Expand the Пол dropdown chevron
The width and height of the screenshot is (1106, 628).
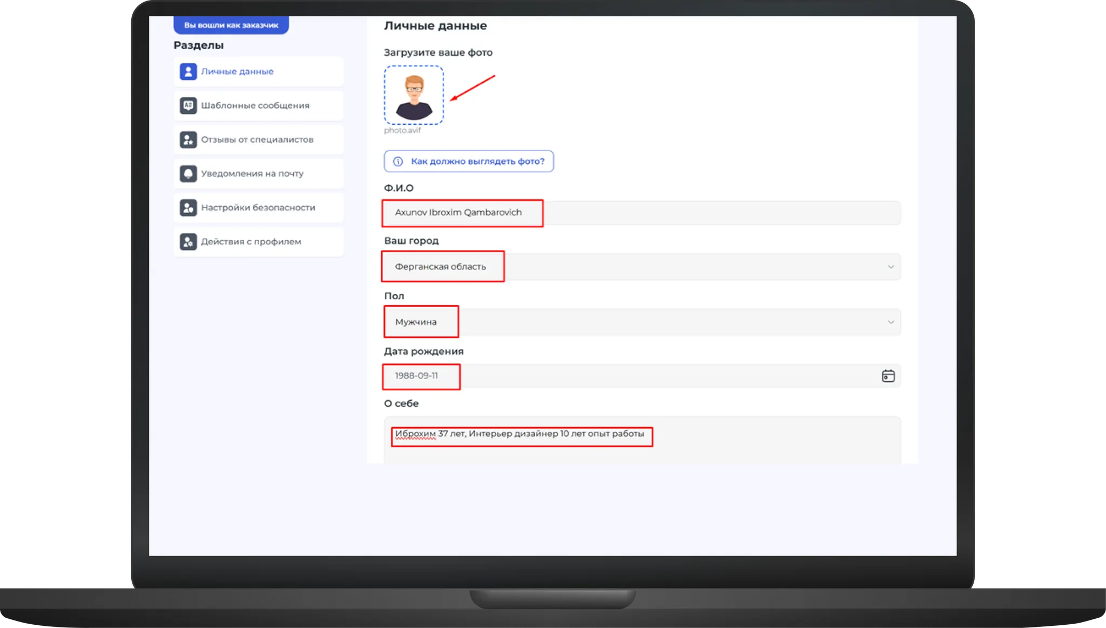pos(891,322)
